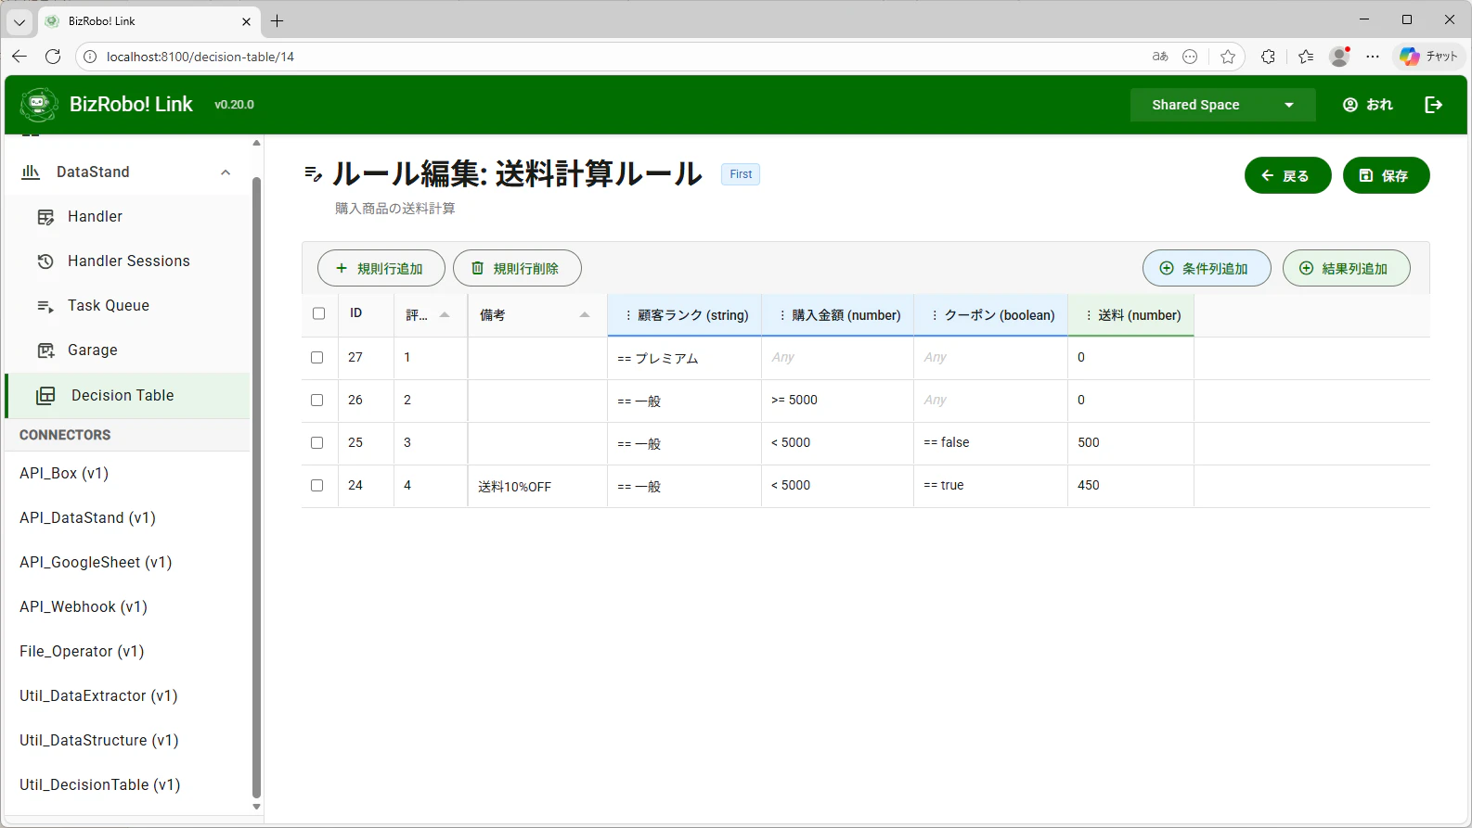1472x828 pixels.
Task: Click the 戻る back button
Action: coord(1287,175)
